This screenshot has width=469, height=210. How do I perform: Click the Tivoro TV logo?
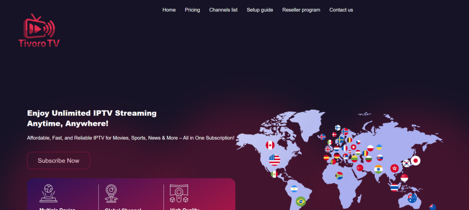click(39, 31)
